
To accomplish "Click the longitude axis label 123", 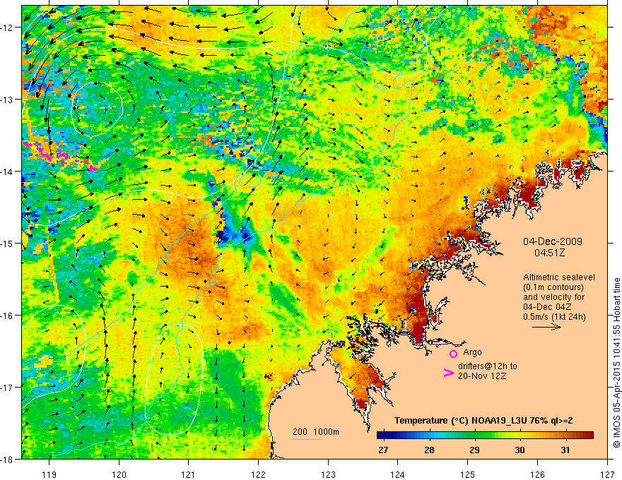I will click(328, 474).
